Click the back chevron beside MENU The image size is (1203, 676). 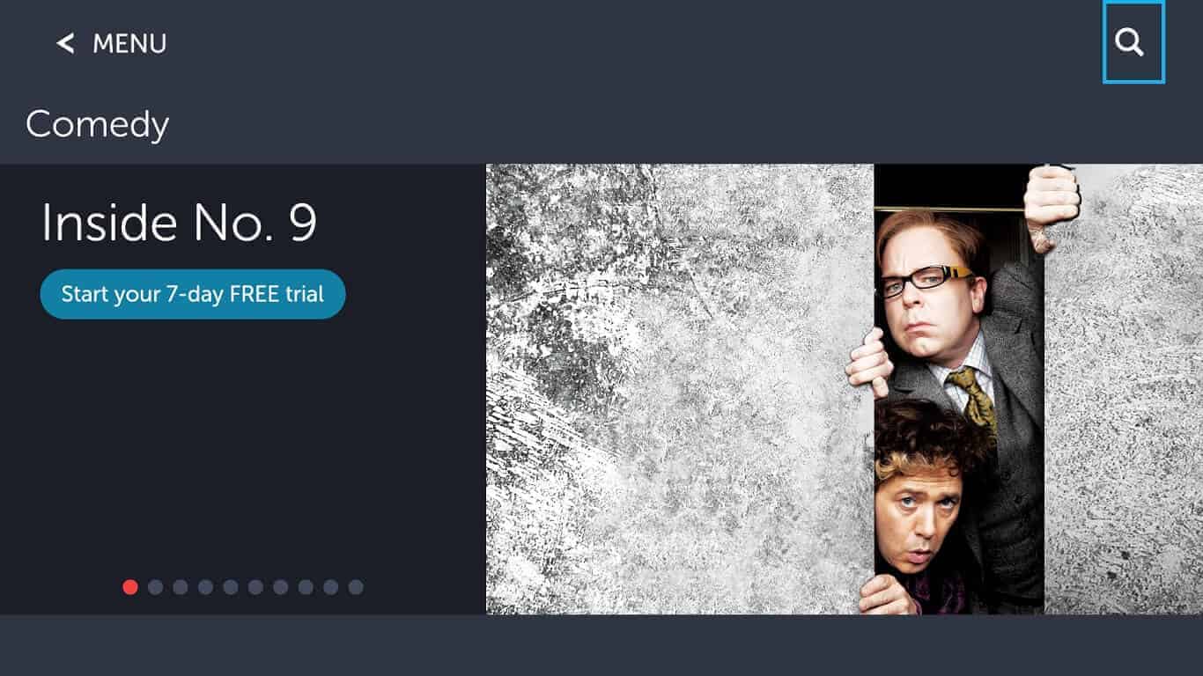65,43
